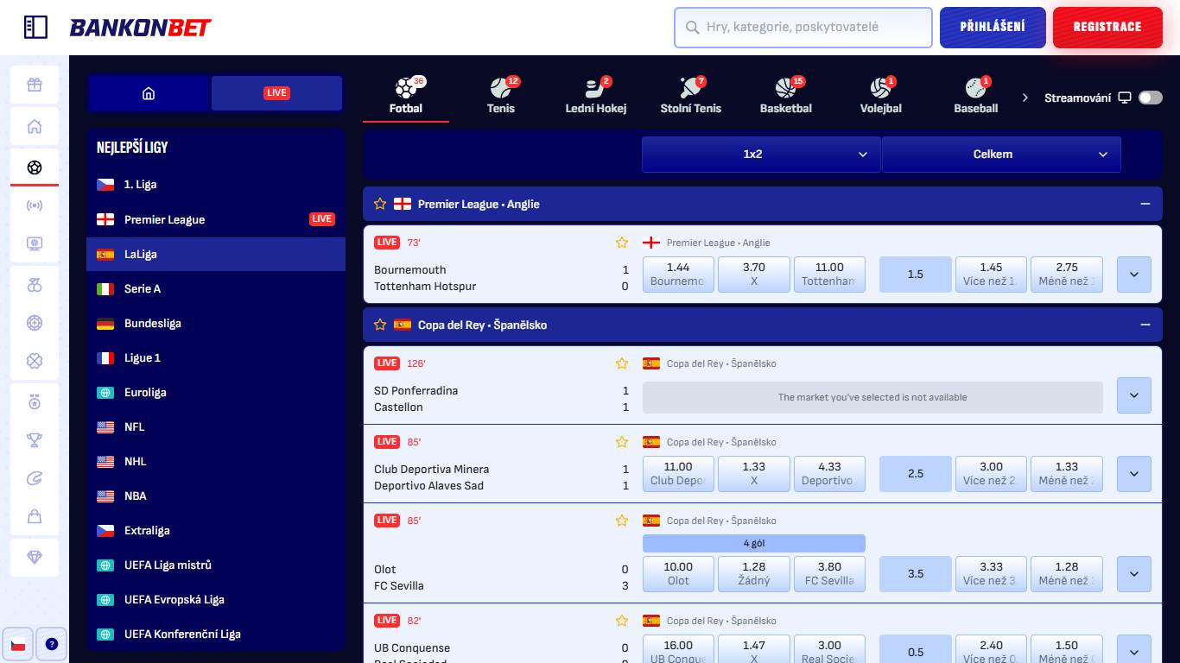The width and height of the screenshot is (1180, 663).
Task: Open the live broadcast icon in sidebar
Action: pos(35,205)
